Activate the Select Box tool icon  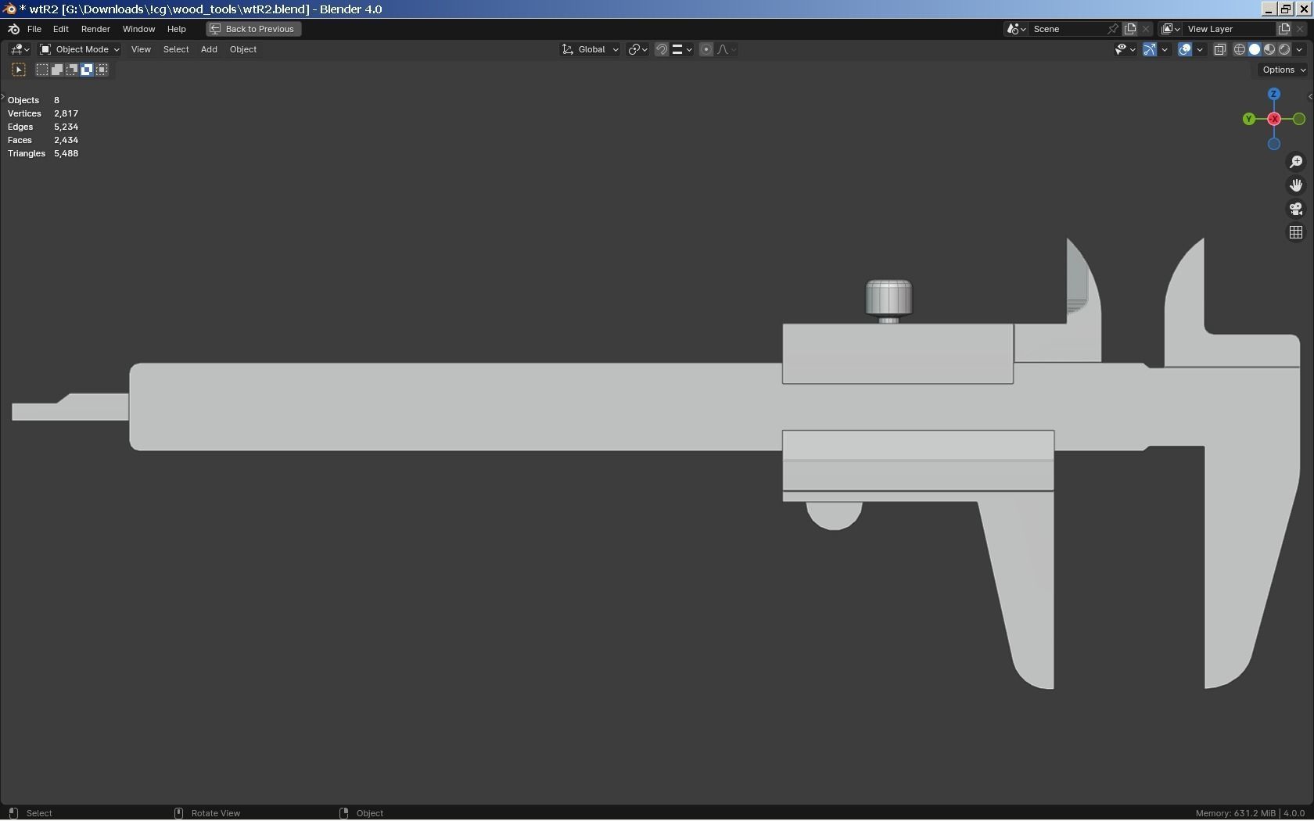click(x=19, y=70)
